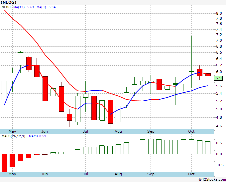The image size is (226, 182).
Task: Click Aug on the price chart axis
Action: coord(118,131)
